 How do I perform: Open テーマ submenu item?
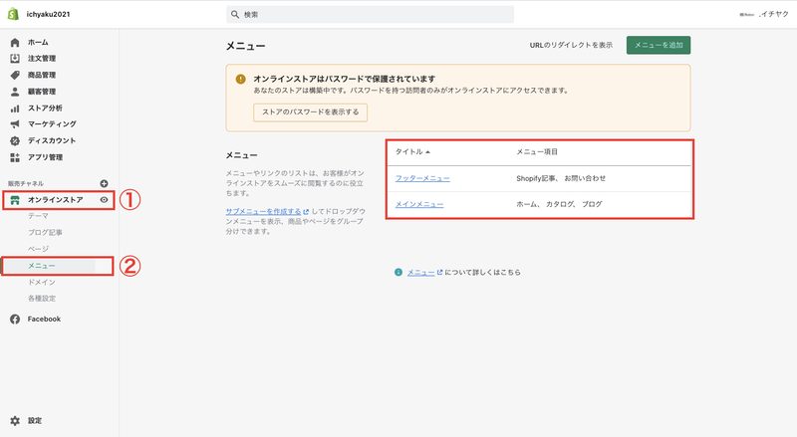(38, 216)
